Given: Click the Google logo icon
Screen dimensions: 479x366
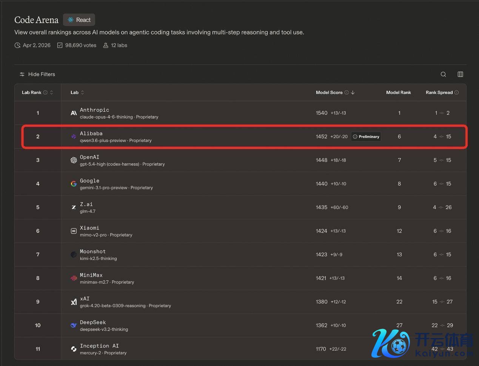Looking at the screenshot, I should (x=74, y=184).
